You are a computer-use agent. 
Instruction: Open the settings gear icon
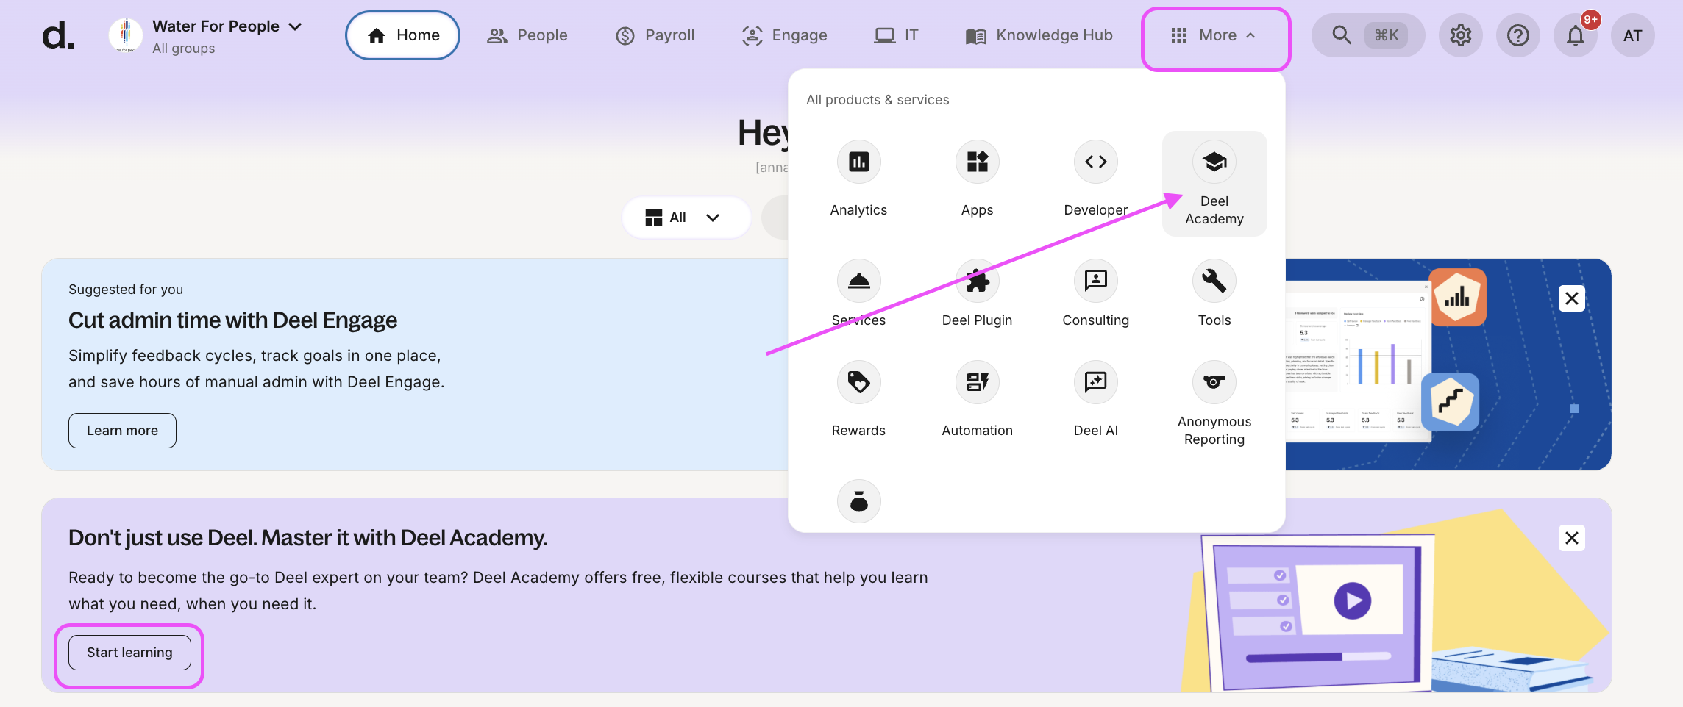point(1460,35)
